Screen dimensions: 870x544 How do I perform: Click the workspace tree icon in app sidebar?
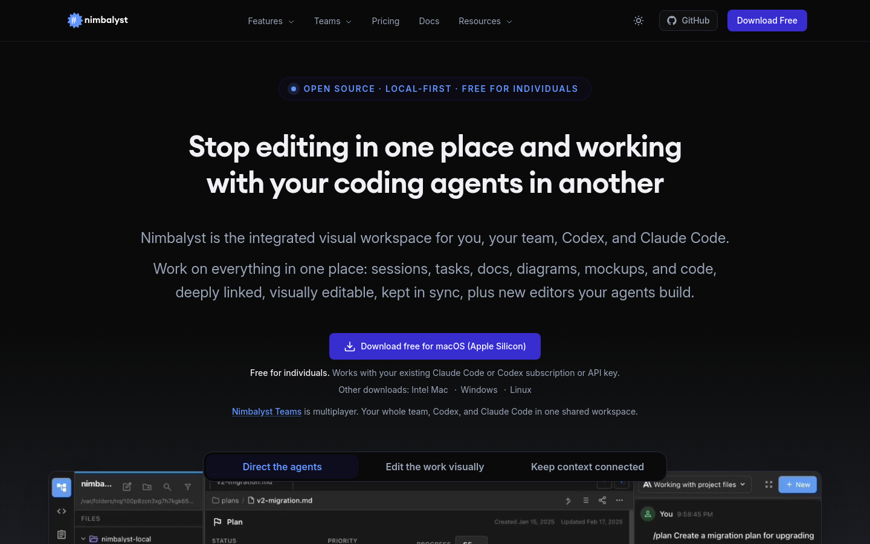(x=62, y=487)
